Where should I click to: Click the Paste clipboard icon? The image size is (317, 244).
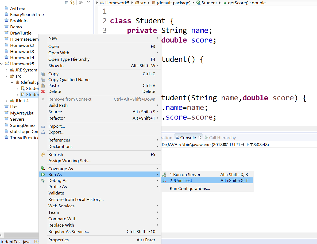[43, 86]
